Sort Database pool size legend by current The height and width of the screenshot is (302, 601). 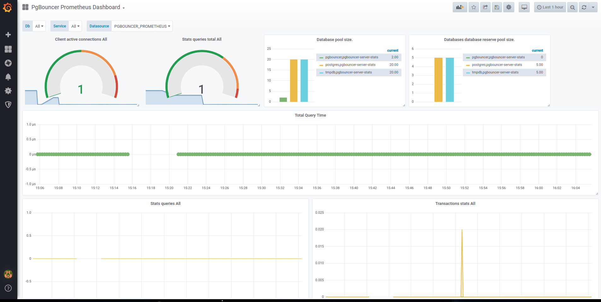click(393, 50)
